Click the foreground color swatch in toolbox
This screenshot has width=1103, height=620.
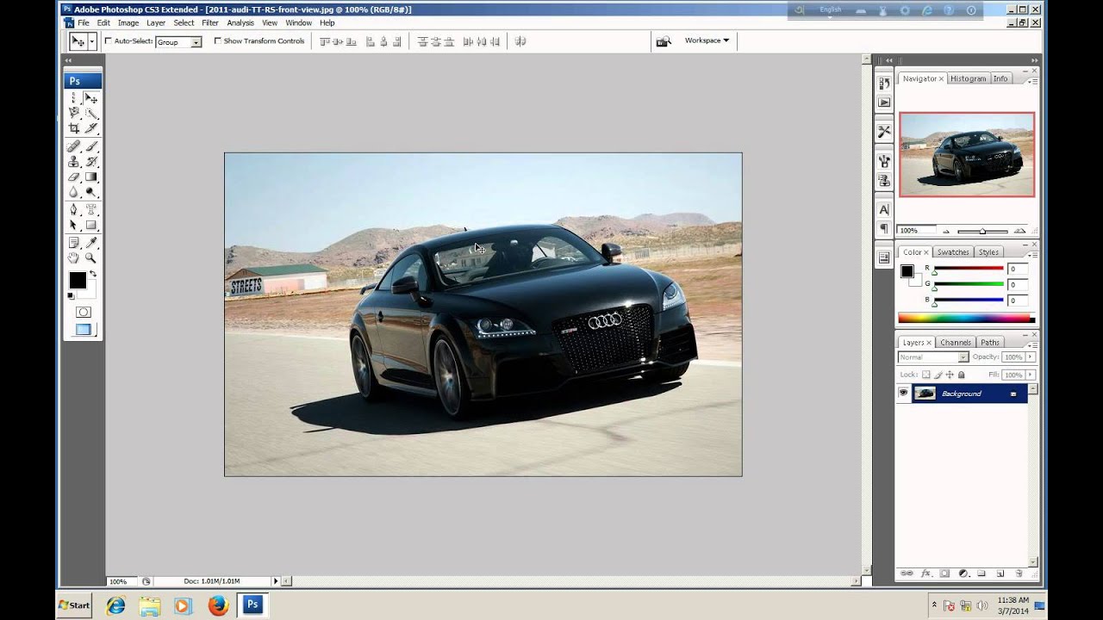click(78, 280)
